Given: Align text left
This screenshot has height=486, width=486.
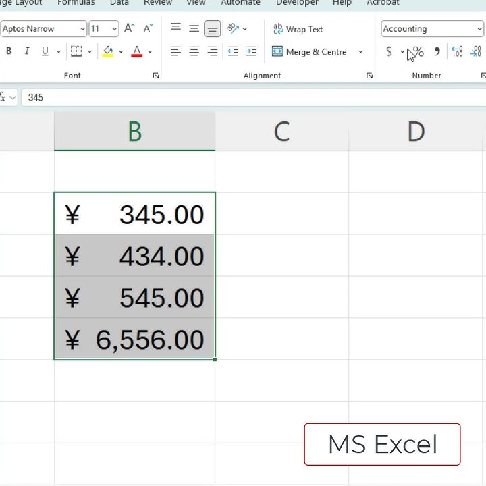Looking at the screenshot, I should tap(175, 51).
